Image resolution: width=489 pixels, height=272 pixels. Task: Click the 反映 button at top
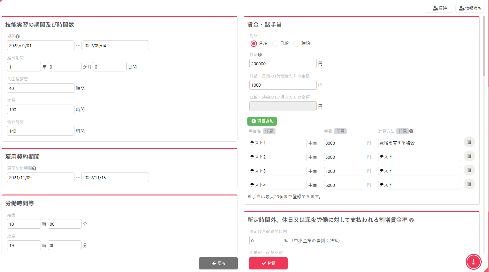click(x=439, y=8)
